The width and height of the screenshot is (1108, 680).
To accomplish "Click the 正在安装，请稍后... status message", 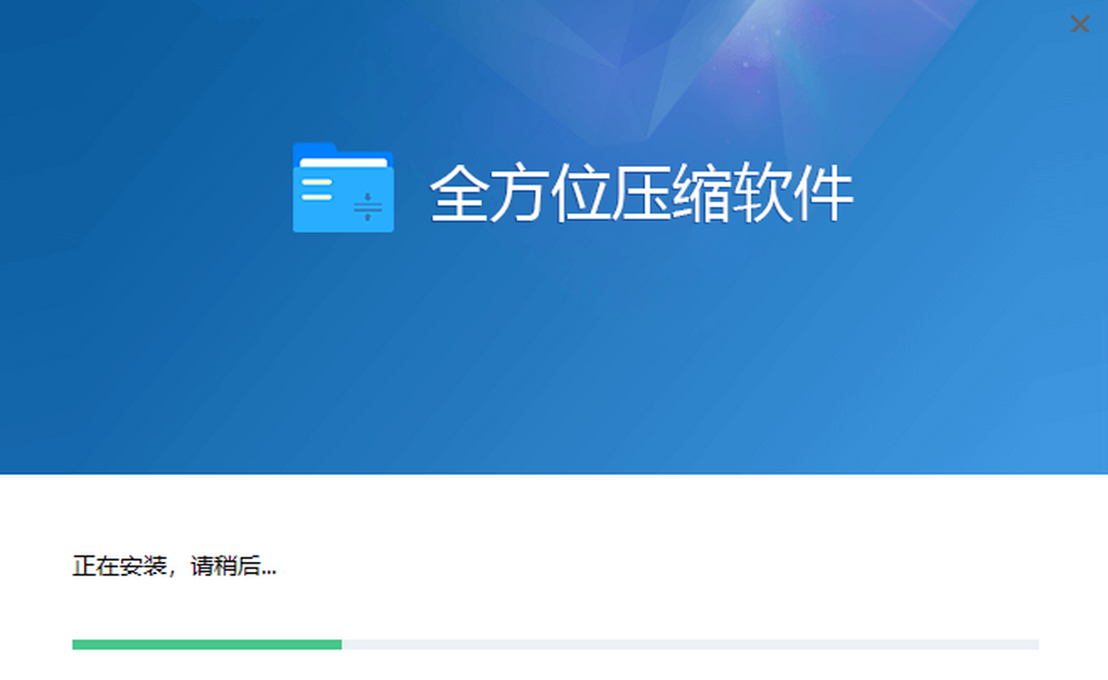I will tap(175, 567).
